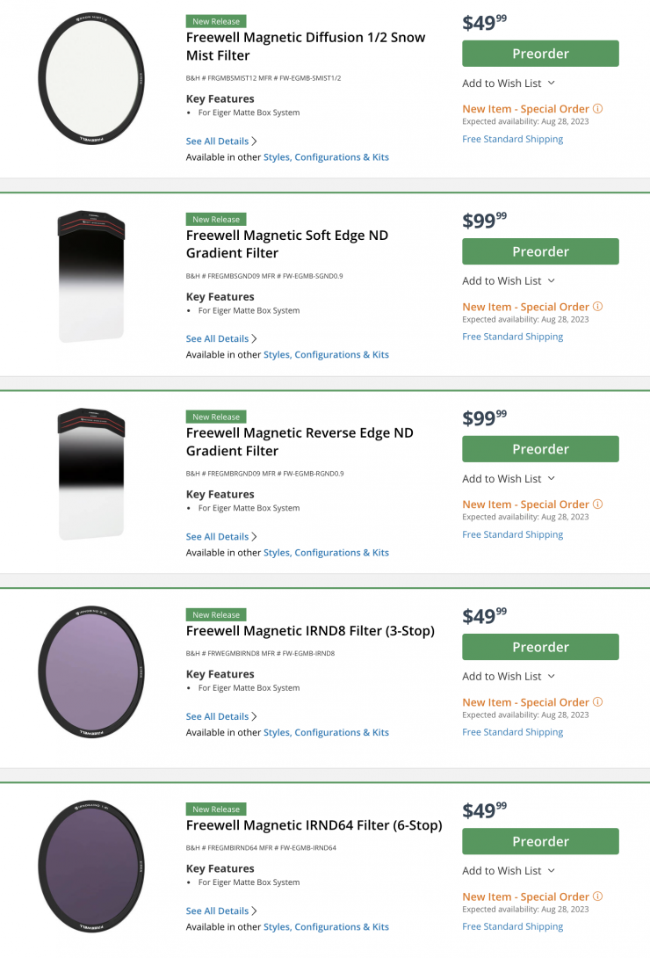Image resolution: width=650 pixels, height=958 pixels.
Task: Click Free Standard Shipping on Soft Edge ND
Action: point(512,337)
